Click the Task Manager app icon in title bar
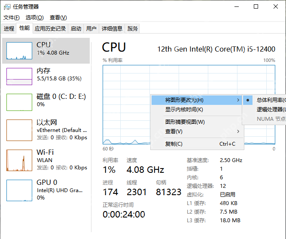The width and height of the screenshot is (286, 239). click(x=7, y=7)
